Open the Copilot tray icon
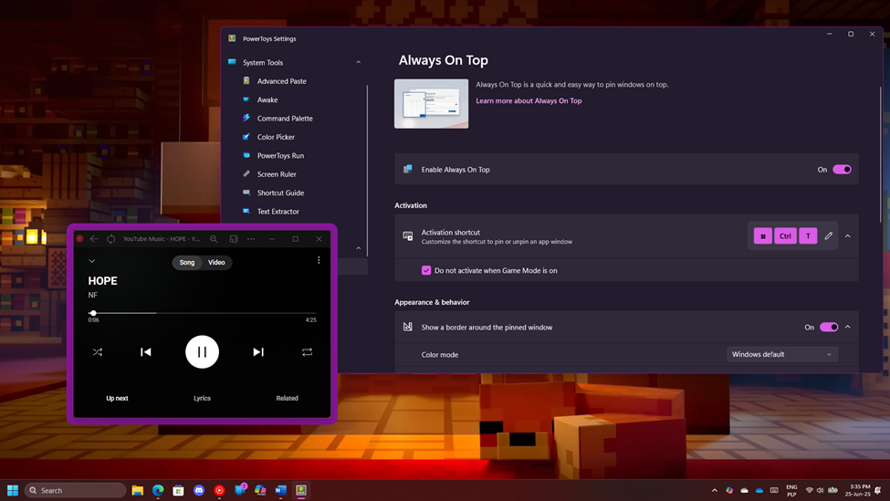This screenshot has width=890, height=501. point(729,490)
